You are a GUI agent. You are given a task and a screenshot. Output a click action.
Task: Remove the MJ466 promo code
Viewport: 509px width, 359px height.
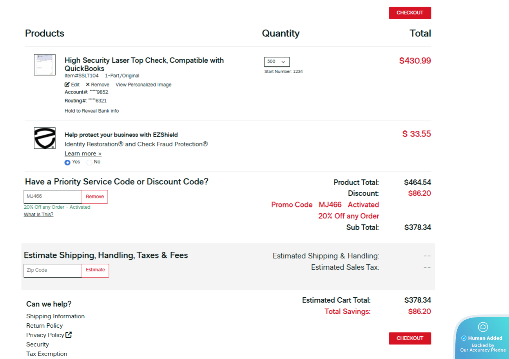95,197
